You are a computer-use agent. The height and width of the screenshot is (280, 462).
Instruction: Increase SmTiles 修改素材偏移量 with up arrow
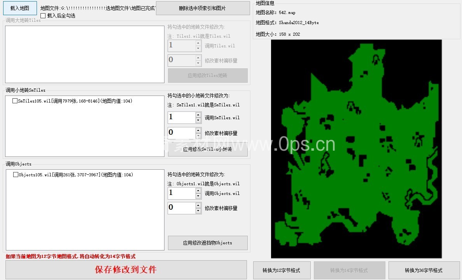point(198,130)
